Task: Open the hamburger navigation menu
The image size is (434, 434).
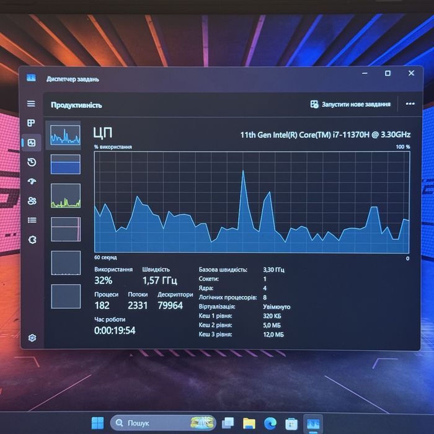Action: (31, 104)
